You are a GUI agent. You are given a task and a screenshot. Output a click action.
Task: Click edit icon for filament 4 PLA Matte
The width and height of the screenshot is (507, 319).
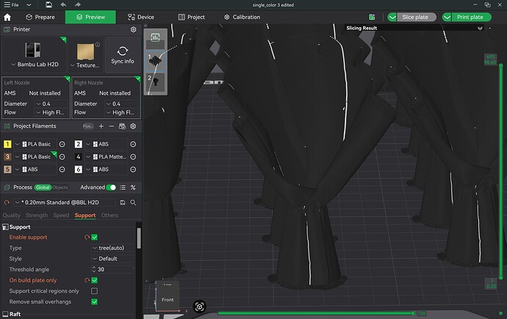click(x=133, y=157)
